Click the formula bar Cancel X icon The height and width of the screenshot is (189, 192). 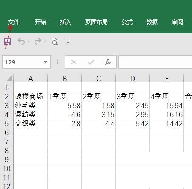[74, 62]
